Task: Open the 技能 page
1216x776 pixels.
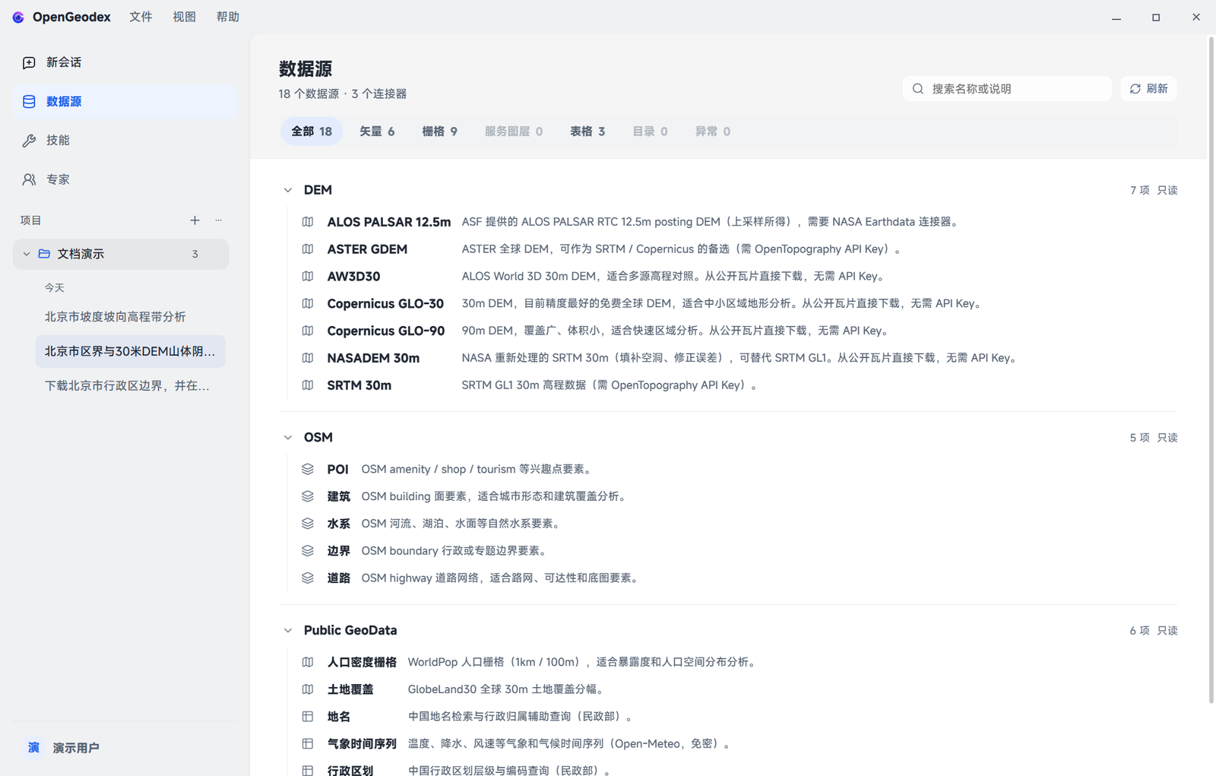Action: coord(125,141)
